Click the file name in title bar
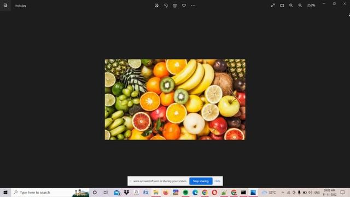The image size is (350, 197). click(x=21, y=5)
